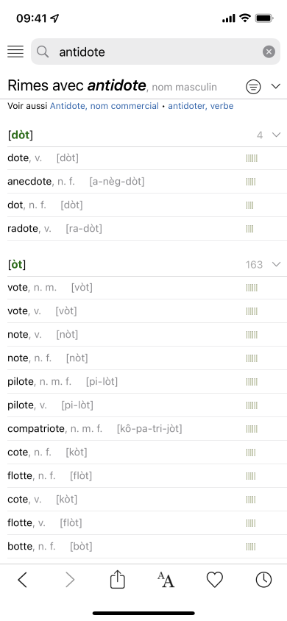This screenshot has height=621, width=287.
Task: Adjust text size with AA icon
Action: click(x=166, y=580)
